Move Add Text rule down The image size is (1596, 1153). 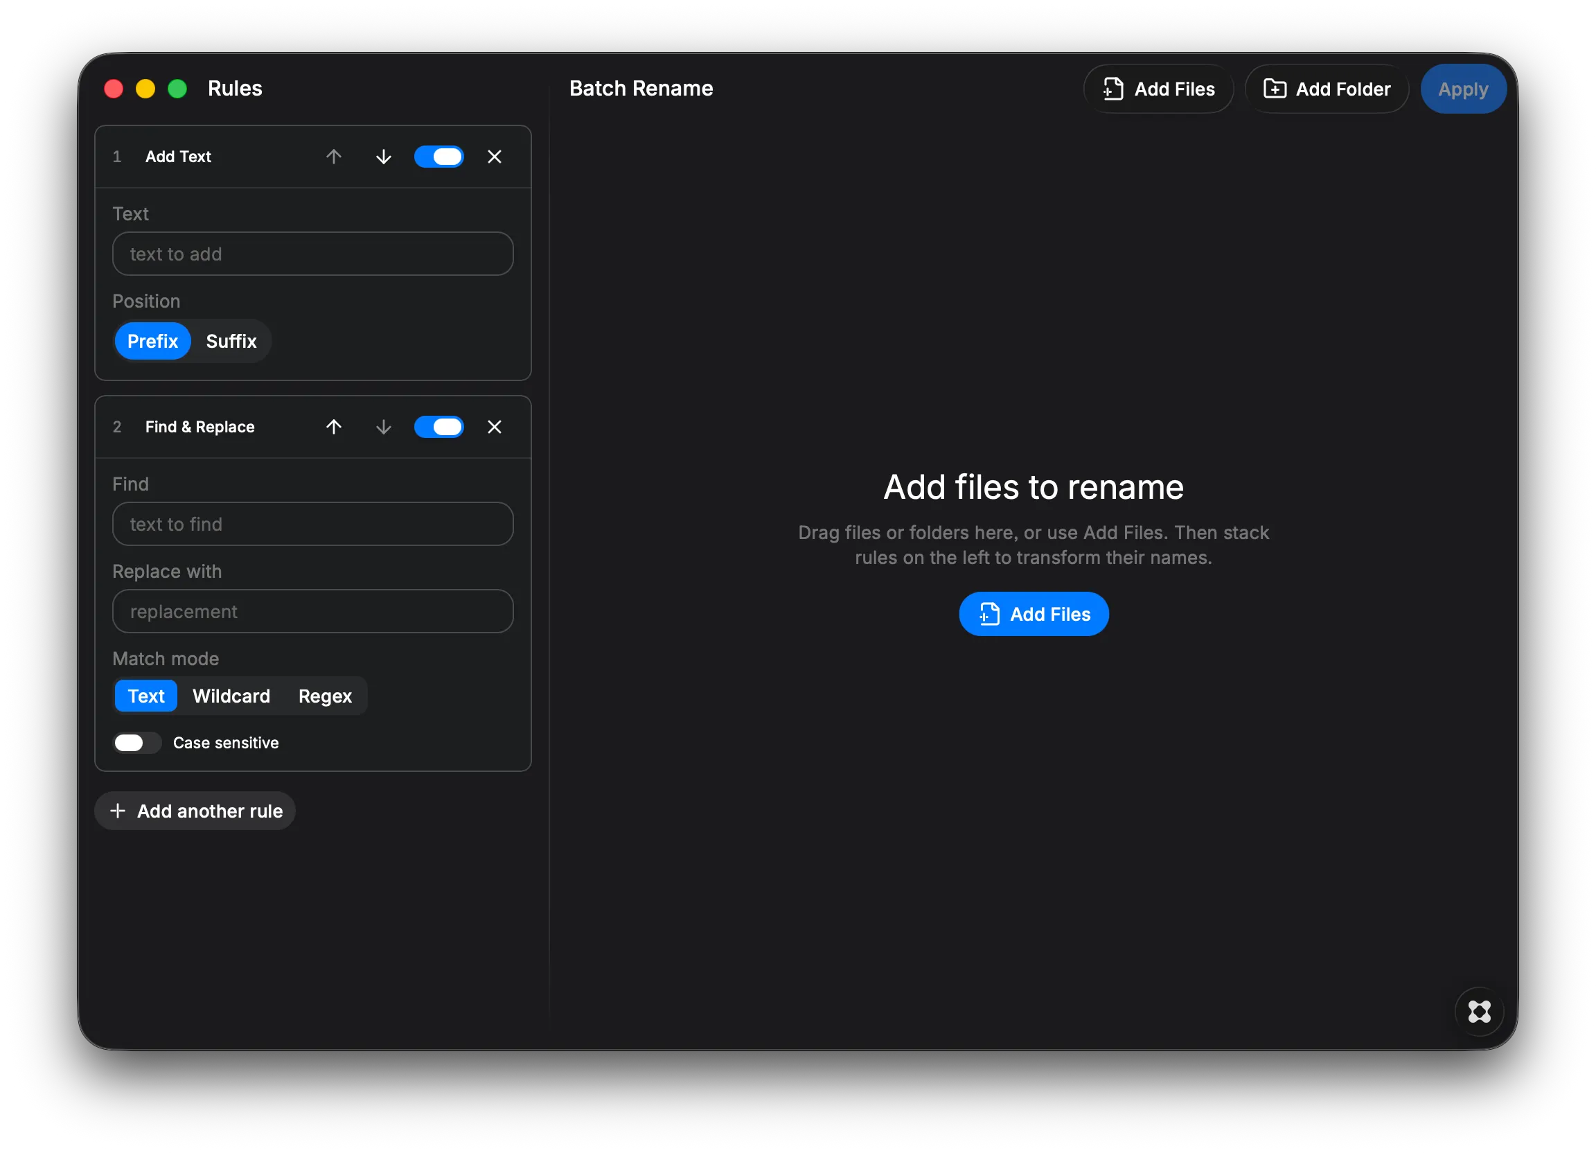click(x=384, y=157)
